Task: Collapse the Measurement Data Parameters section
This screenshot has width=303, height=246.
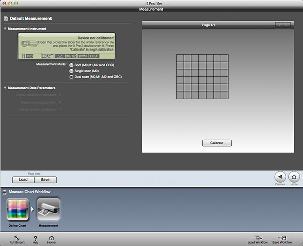Action: point(5,88)
